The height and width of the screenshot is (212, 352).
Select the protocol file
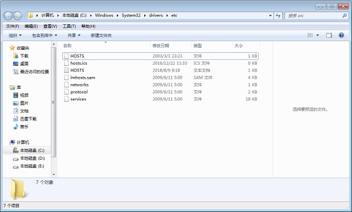click(x=160, y=92)
